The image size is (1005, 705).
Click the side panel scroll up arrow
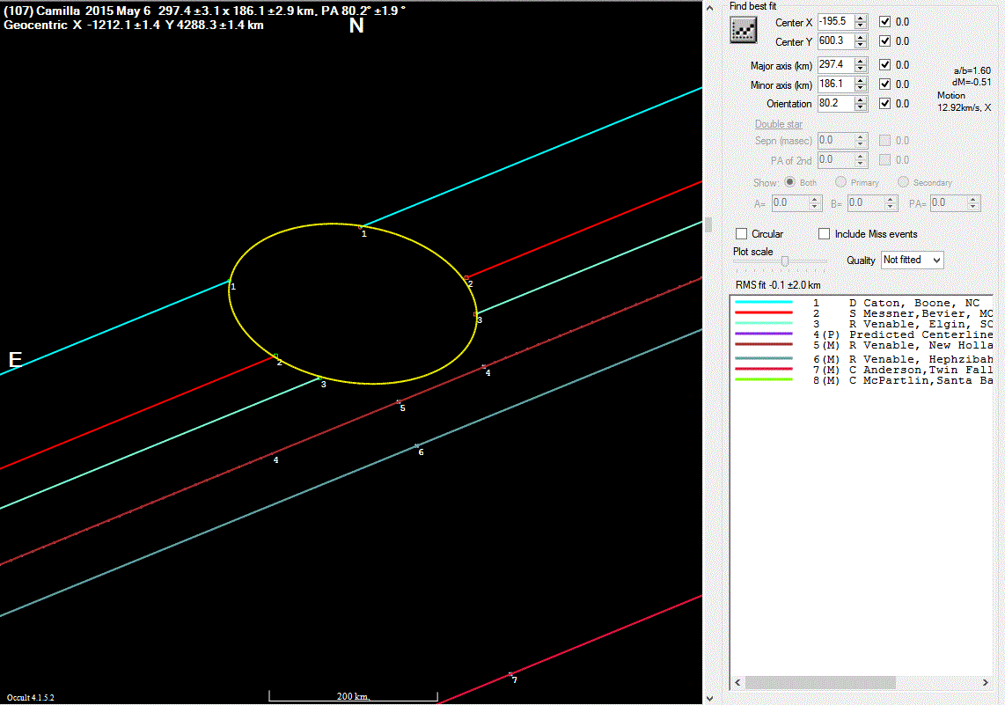pyautogui.click(x=709, y=8)
